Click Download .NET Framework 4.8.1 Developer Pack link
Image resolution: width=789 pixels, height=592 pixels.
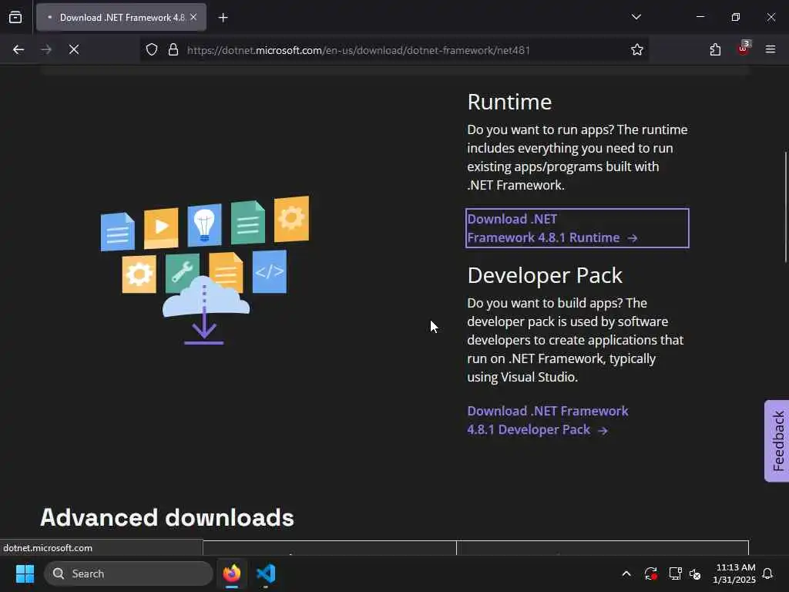[x=548, y=420]
